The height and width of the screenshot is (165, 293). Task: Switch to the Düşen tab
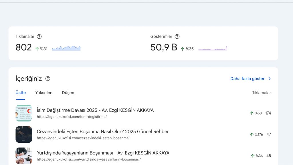pos(68,93)
